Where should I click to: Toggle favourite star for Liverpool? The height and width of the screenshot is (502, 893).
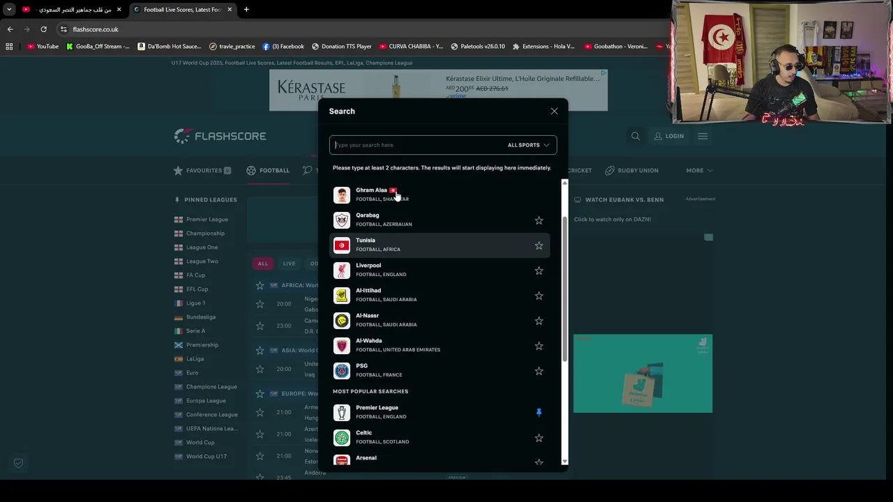539,271
